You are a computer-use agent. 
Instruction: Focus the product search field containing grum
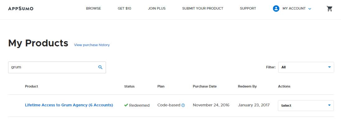[57, 67]
